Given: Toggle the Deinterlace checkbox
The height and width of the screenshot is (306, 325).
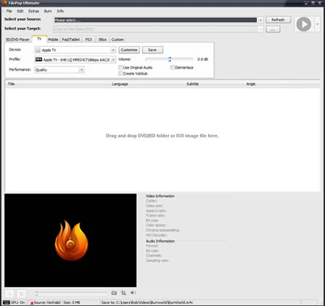Looking at the screenshot, I should (x=172, y=67).
